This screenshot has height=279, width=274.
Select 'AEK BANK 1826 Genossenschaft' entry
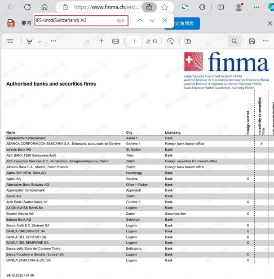[31, 155]
